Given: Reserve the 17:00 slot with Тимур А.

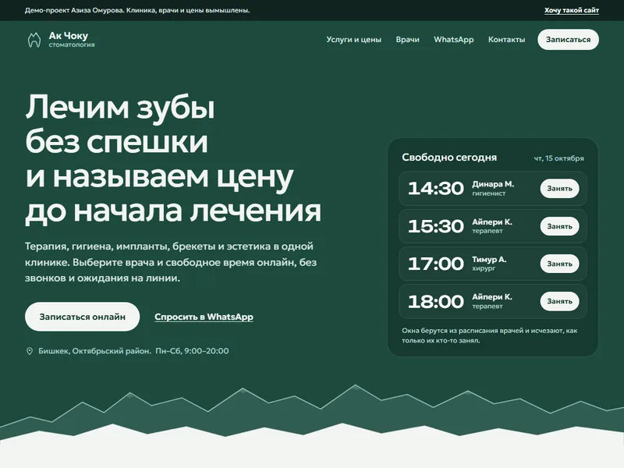Looking at the screenshot, I should (x=559, y=264).
